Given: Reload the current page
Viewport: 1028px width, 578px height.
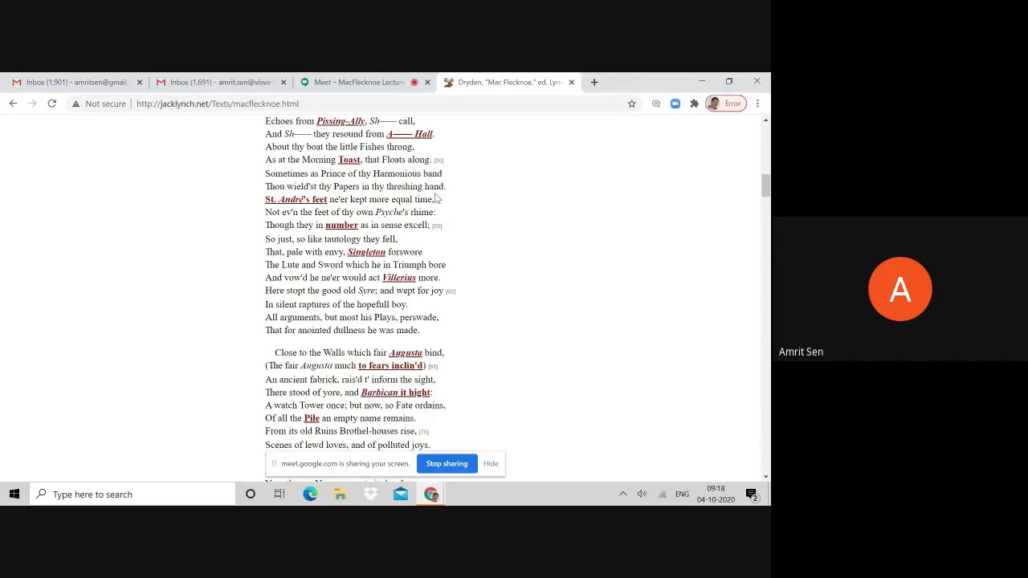Looking at the screenshot, I should [51, 104].
